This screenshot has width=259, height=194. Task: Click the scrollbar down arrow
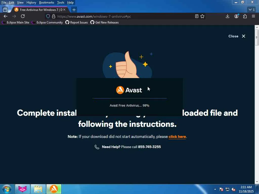pyautogui.click(x=257, y=182)
